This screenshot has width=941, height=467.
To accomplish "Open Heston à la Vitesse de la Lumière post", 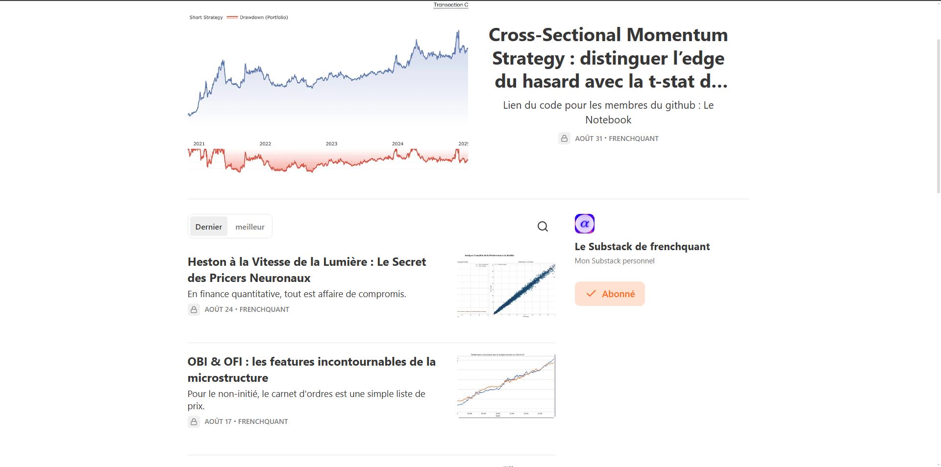I will pyautogui.click(x=306, y=270).
